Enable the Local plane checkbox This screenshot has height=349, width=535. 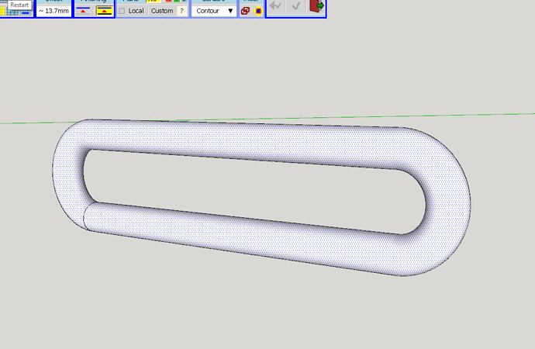tap(122, 11)
